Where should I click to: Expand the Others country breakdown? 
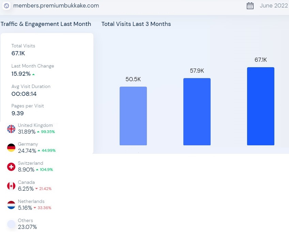pyautogui.click(x=26, y=220)
